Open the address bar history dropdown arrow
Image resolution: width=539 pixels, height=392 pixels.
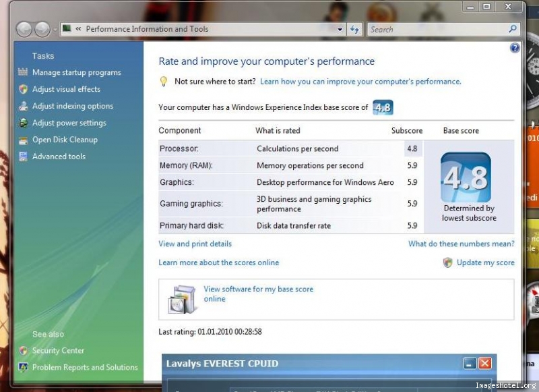pos(340,30)
